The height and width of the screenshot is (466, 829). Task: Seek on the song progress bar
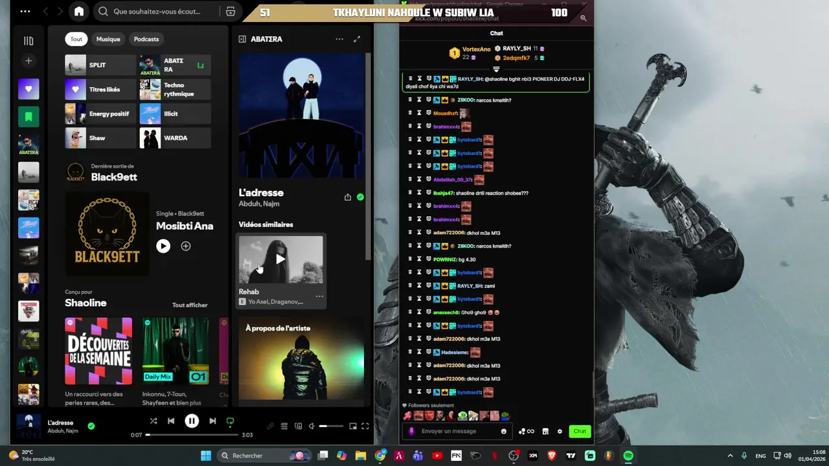pos(192,435)
